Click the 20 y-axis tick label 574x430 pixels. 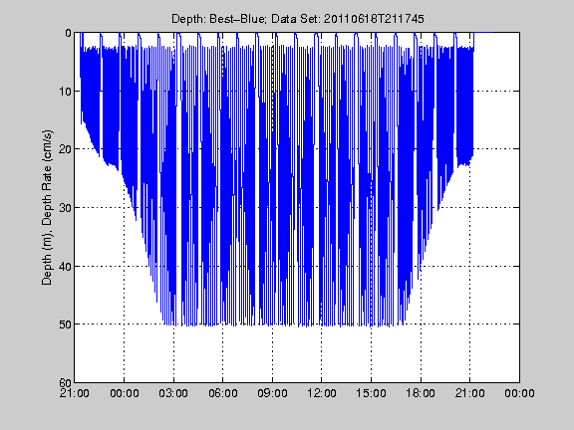pos(65,149)
